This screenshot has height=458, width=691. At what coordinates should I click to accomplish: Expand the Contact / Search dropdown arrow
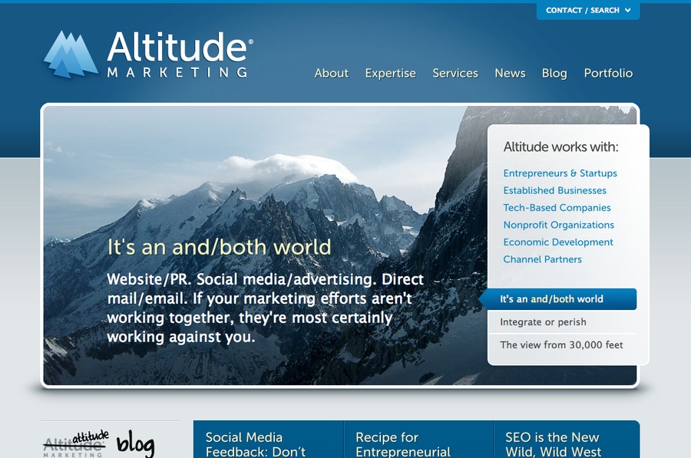(627, 10)
